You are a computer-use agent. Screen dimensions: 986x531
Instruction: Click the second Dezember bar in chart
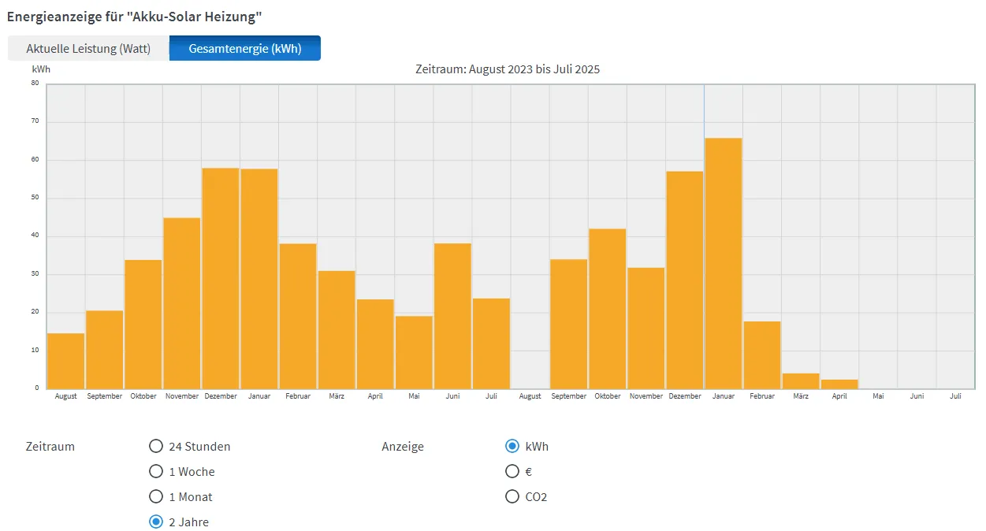[x=684, y=280]
